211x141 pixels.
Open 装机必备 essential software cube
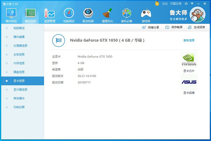click(126, 15)
